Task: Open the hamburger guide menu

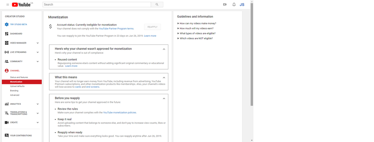Action: tap(8, 5)
